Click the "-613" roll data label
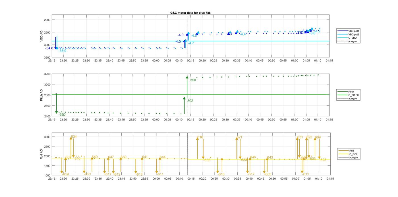Image resolution: width=398 pixels, height=197 pixels. [x=139, y=174]
